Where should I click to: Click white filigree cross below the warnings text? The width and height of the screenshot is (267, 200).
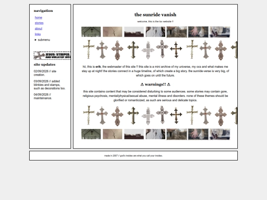(148, 116)
